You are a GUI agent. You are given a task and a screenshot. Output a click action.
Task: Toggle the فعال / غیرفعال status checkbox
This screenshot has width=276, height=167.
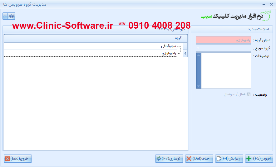249,94
